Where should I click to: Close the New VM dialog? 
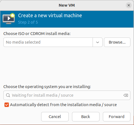tap(129, 5)
